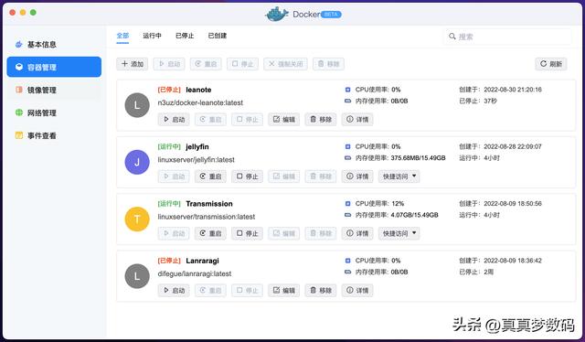Start the leanote container
The image size is (585, 342).
[174, 120]
